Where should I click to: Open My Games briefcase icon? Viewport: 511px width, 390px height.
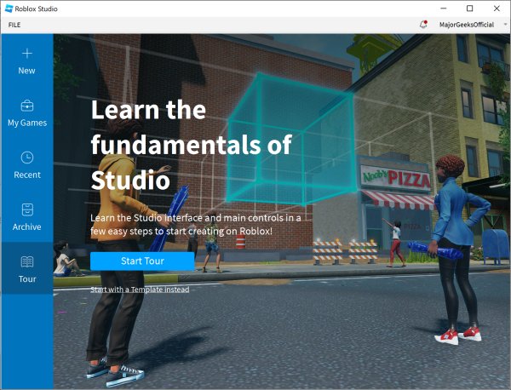pos(27,106)
